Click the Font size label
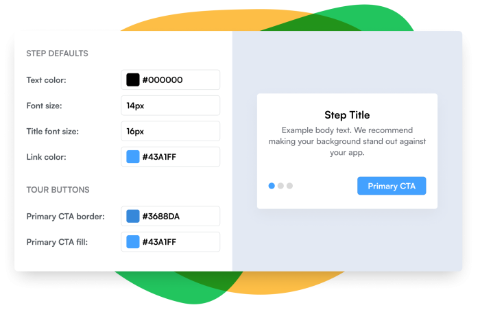This screenshot has width=480, height=314. [44, 106]
